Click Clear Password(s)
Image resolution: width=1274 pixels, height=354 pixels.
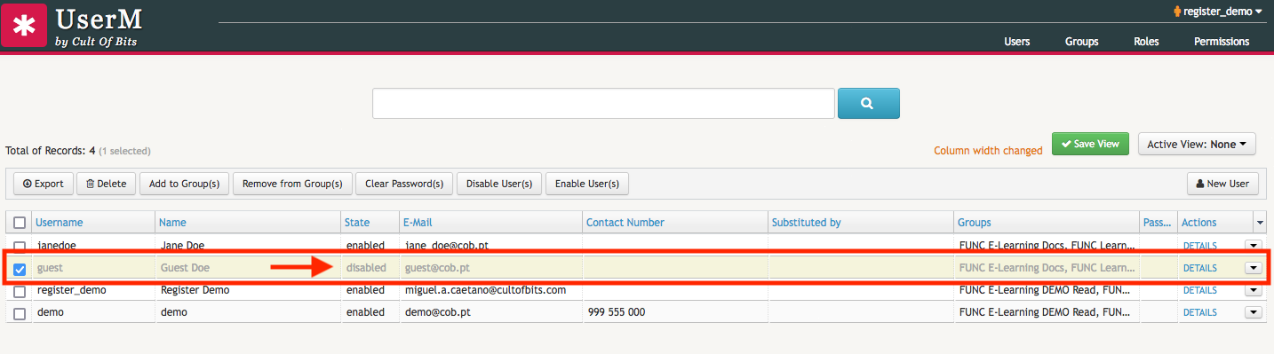tap(404, 184)
